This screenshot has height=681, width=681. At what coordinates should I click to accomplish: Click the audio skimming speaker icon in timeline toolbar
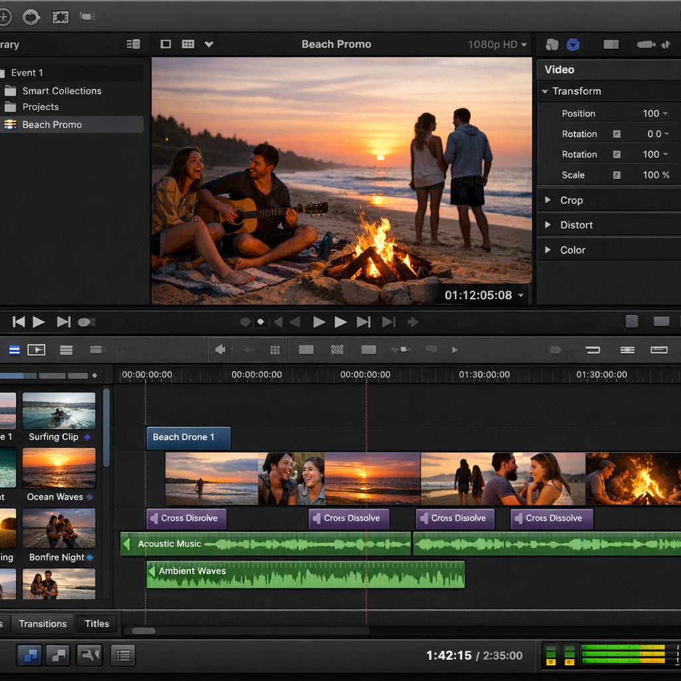pyautogui.click(x=219, y=349)
